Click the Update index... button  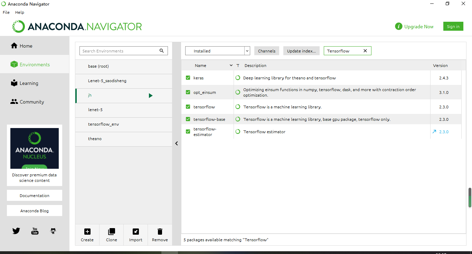point(301,51)
